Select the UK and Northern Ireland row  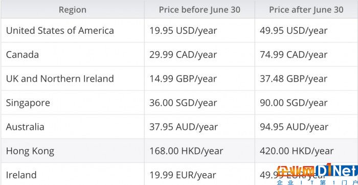click(x=179, y=79)
